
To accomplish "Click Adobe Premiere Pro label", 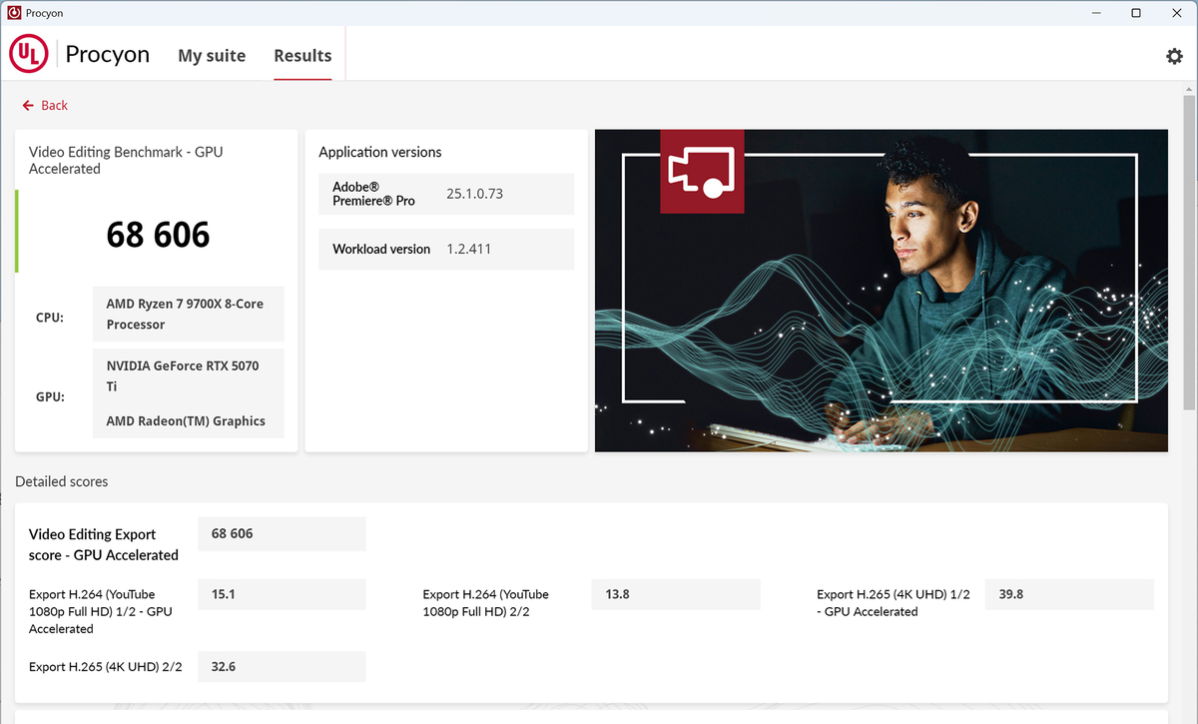I will (373, 194).
